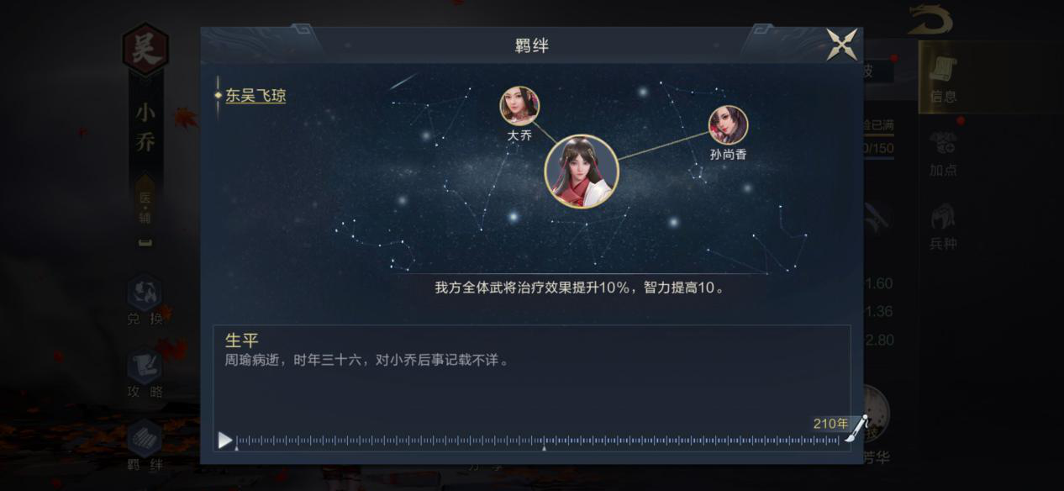Click the timeline ruler track
This screenshot has height=491, width=1064.
tap(538, 440)
